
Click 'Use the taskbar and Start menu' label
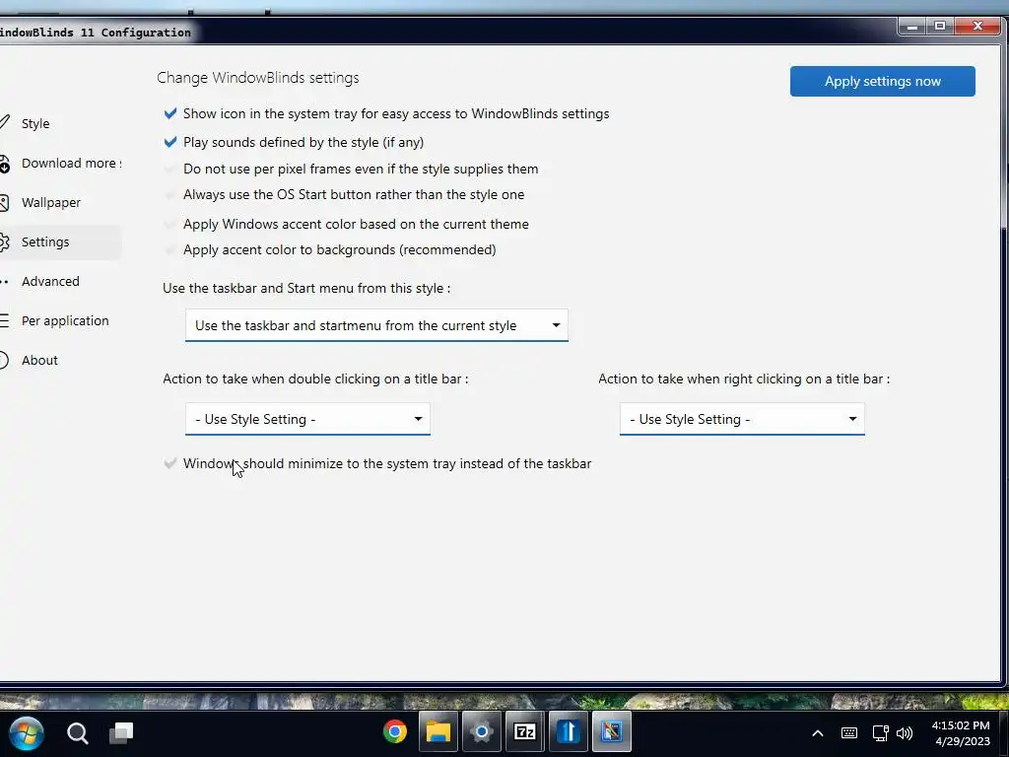tap(306, 289)
